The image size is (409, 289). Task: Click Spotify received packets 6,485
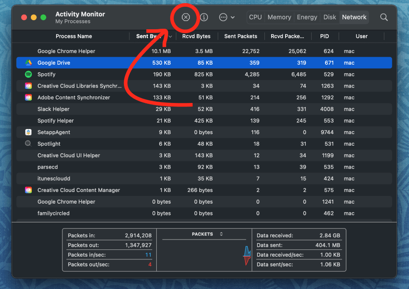pos(299,75)
